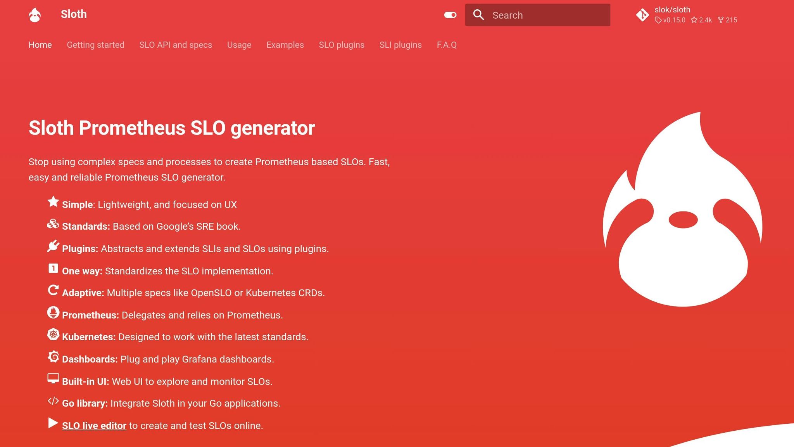
Task: Open the SLO plugins tab
Action: click(x=342, y=45)
